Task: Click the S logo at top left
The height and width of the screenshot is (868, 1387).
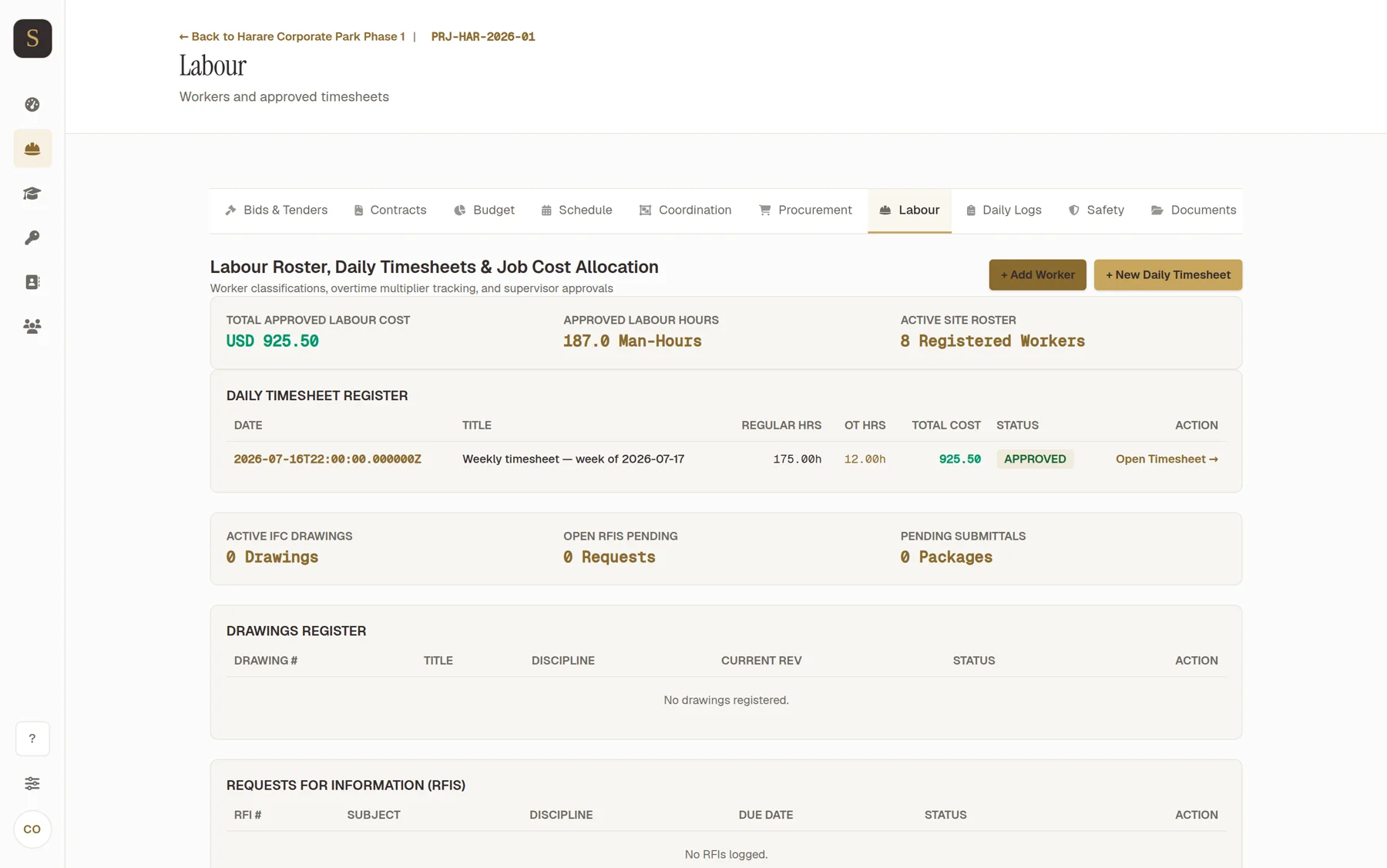Action: pos(32,39)
